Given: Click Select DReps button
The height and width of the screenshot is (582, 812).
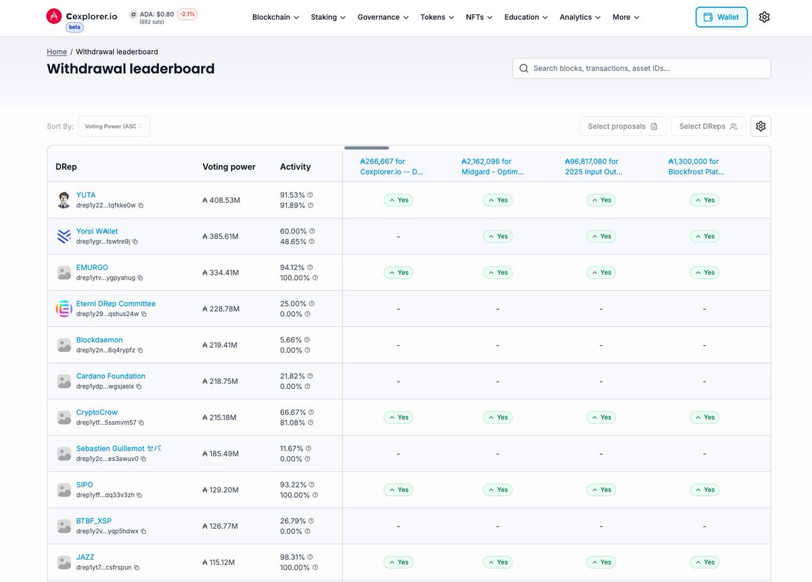Looking at the screenshot, I should pos(708,126).
